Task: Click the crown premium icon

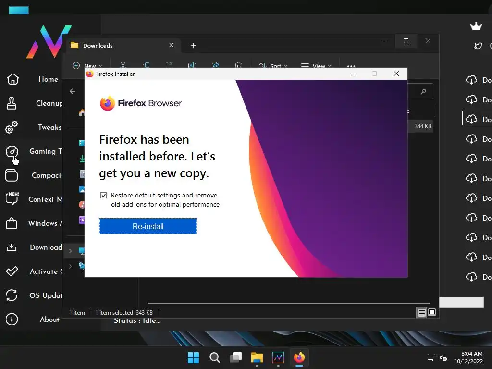Action: (476, 26)
